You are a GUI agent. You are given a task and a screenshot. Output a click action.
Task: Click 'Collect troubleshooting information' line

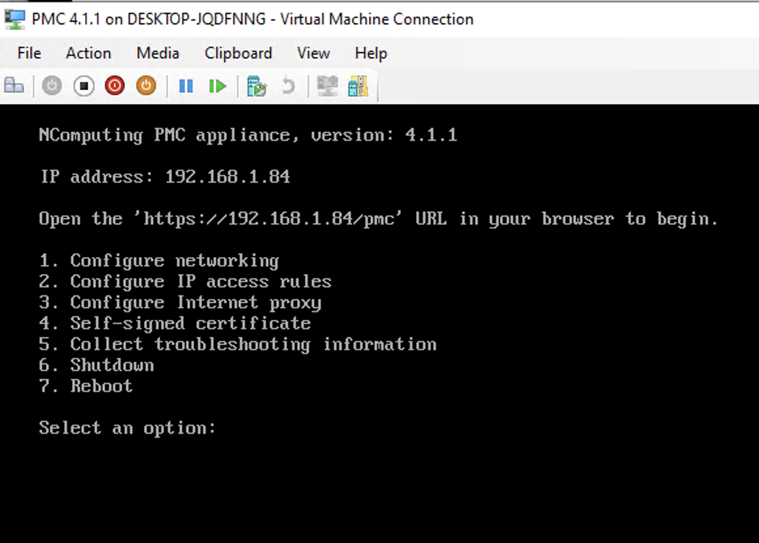[x=238, y=345]
